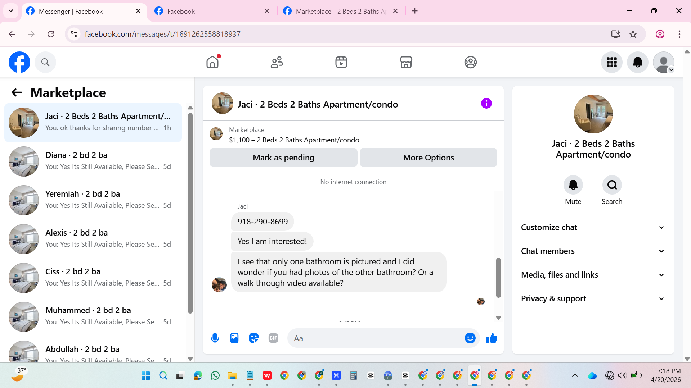This screenshot has width=691, height=388.
Task: Search in conversation magnifier button
Action: [612, 185]
